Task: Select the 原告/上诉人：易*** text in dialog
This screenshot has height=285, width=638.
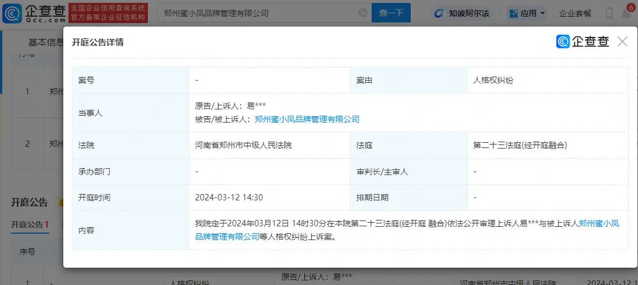Action: pyautogui.click(x=230, y=106)
